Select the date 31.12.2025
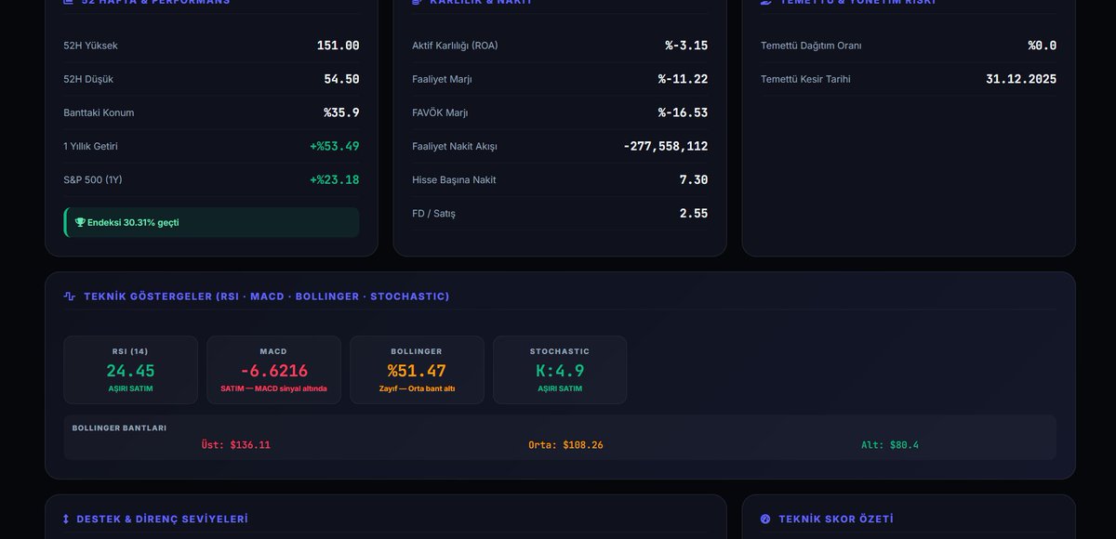The width and height of the screenshot is (1116, 539). pyautogui.click(x=1021, y=79)
